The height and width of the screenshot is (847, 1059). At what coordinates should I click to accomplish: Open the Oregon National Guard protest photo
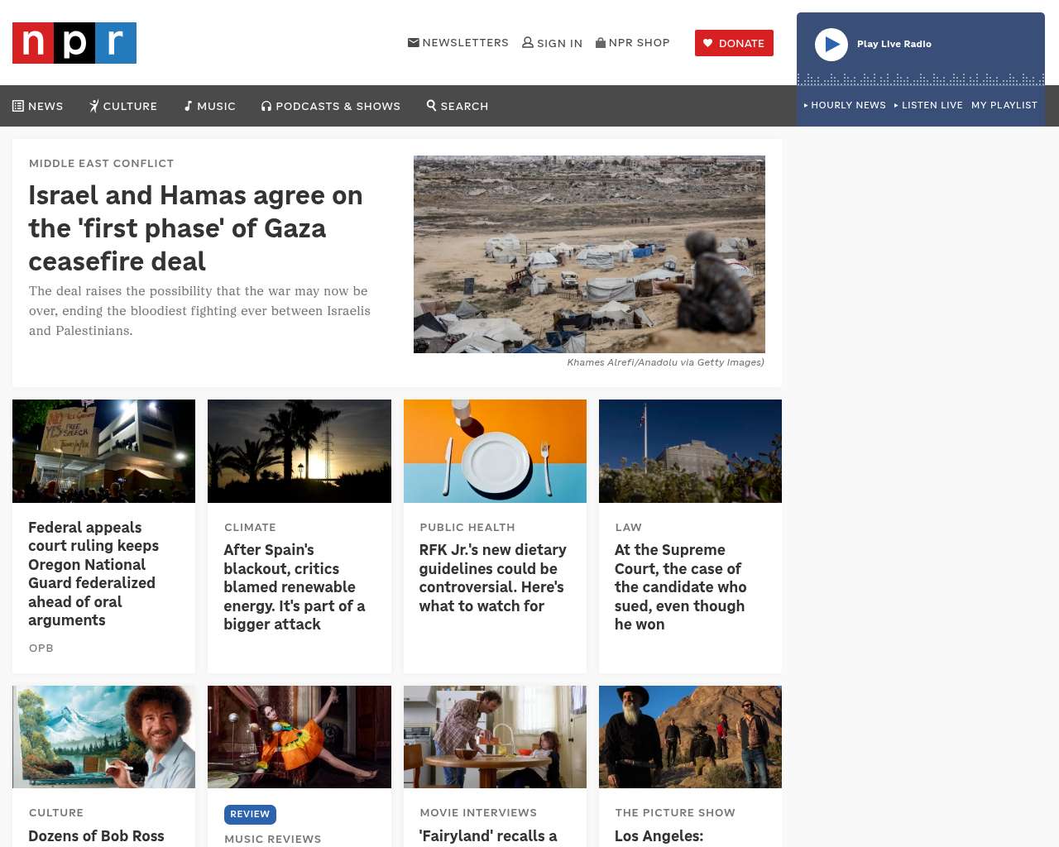(104, 451)
